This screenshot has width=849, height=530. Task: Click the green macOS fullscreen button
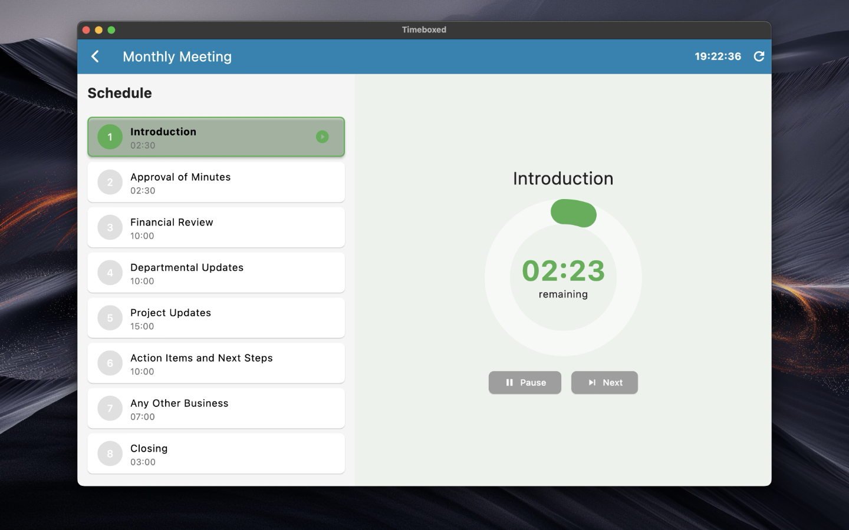111,30
